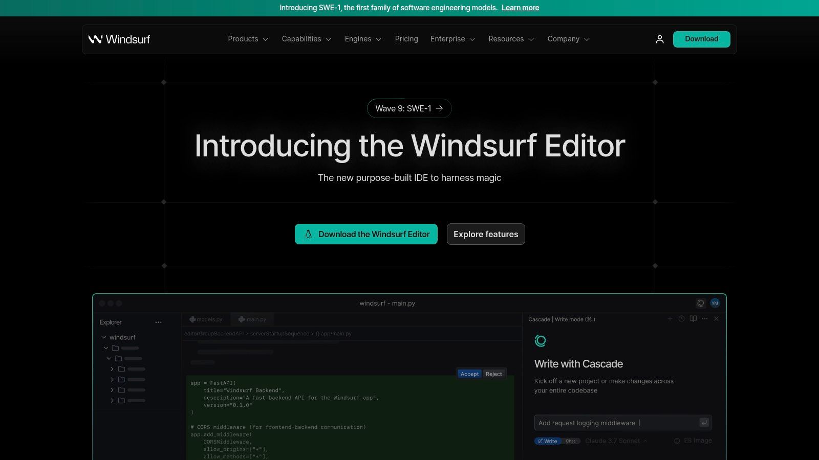Switch Cascade to Write mode
The width and height of the screenshot is (819, 460).
point(548,441)
